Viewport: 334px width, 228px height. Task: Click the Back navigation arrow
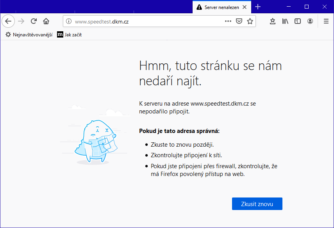point(8,21)
